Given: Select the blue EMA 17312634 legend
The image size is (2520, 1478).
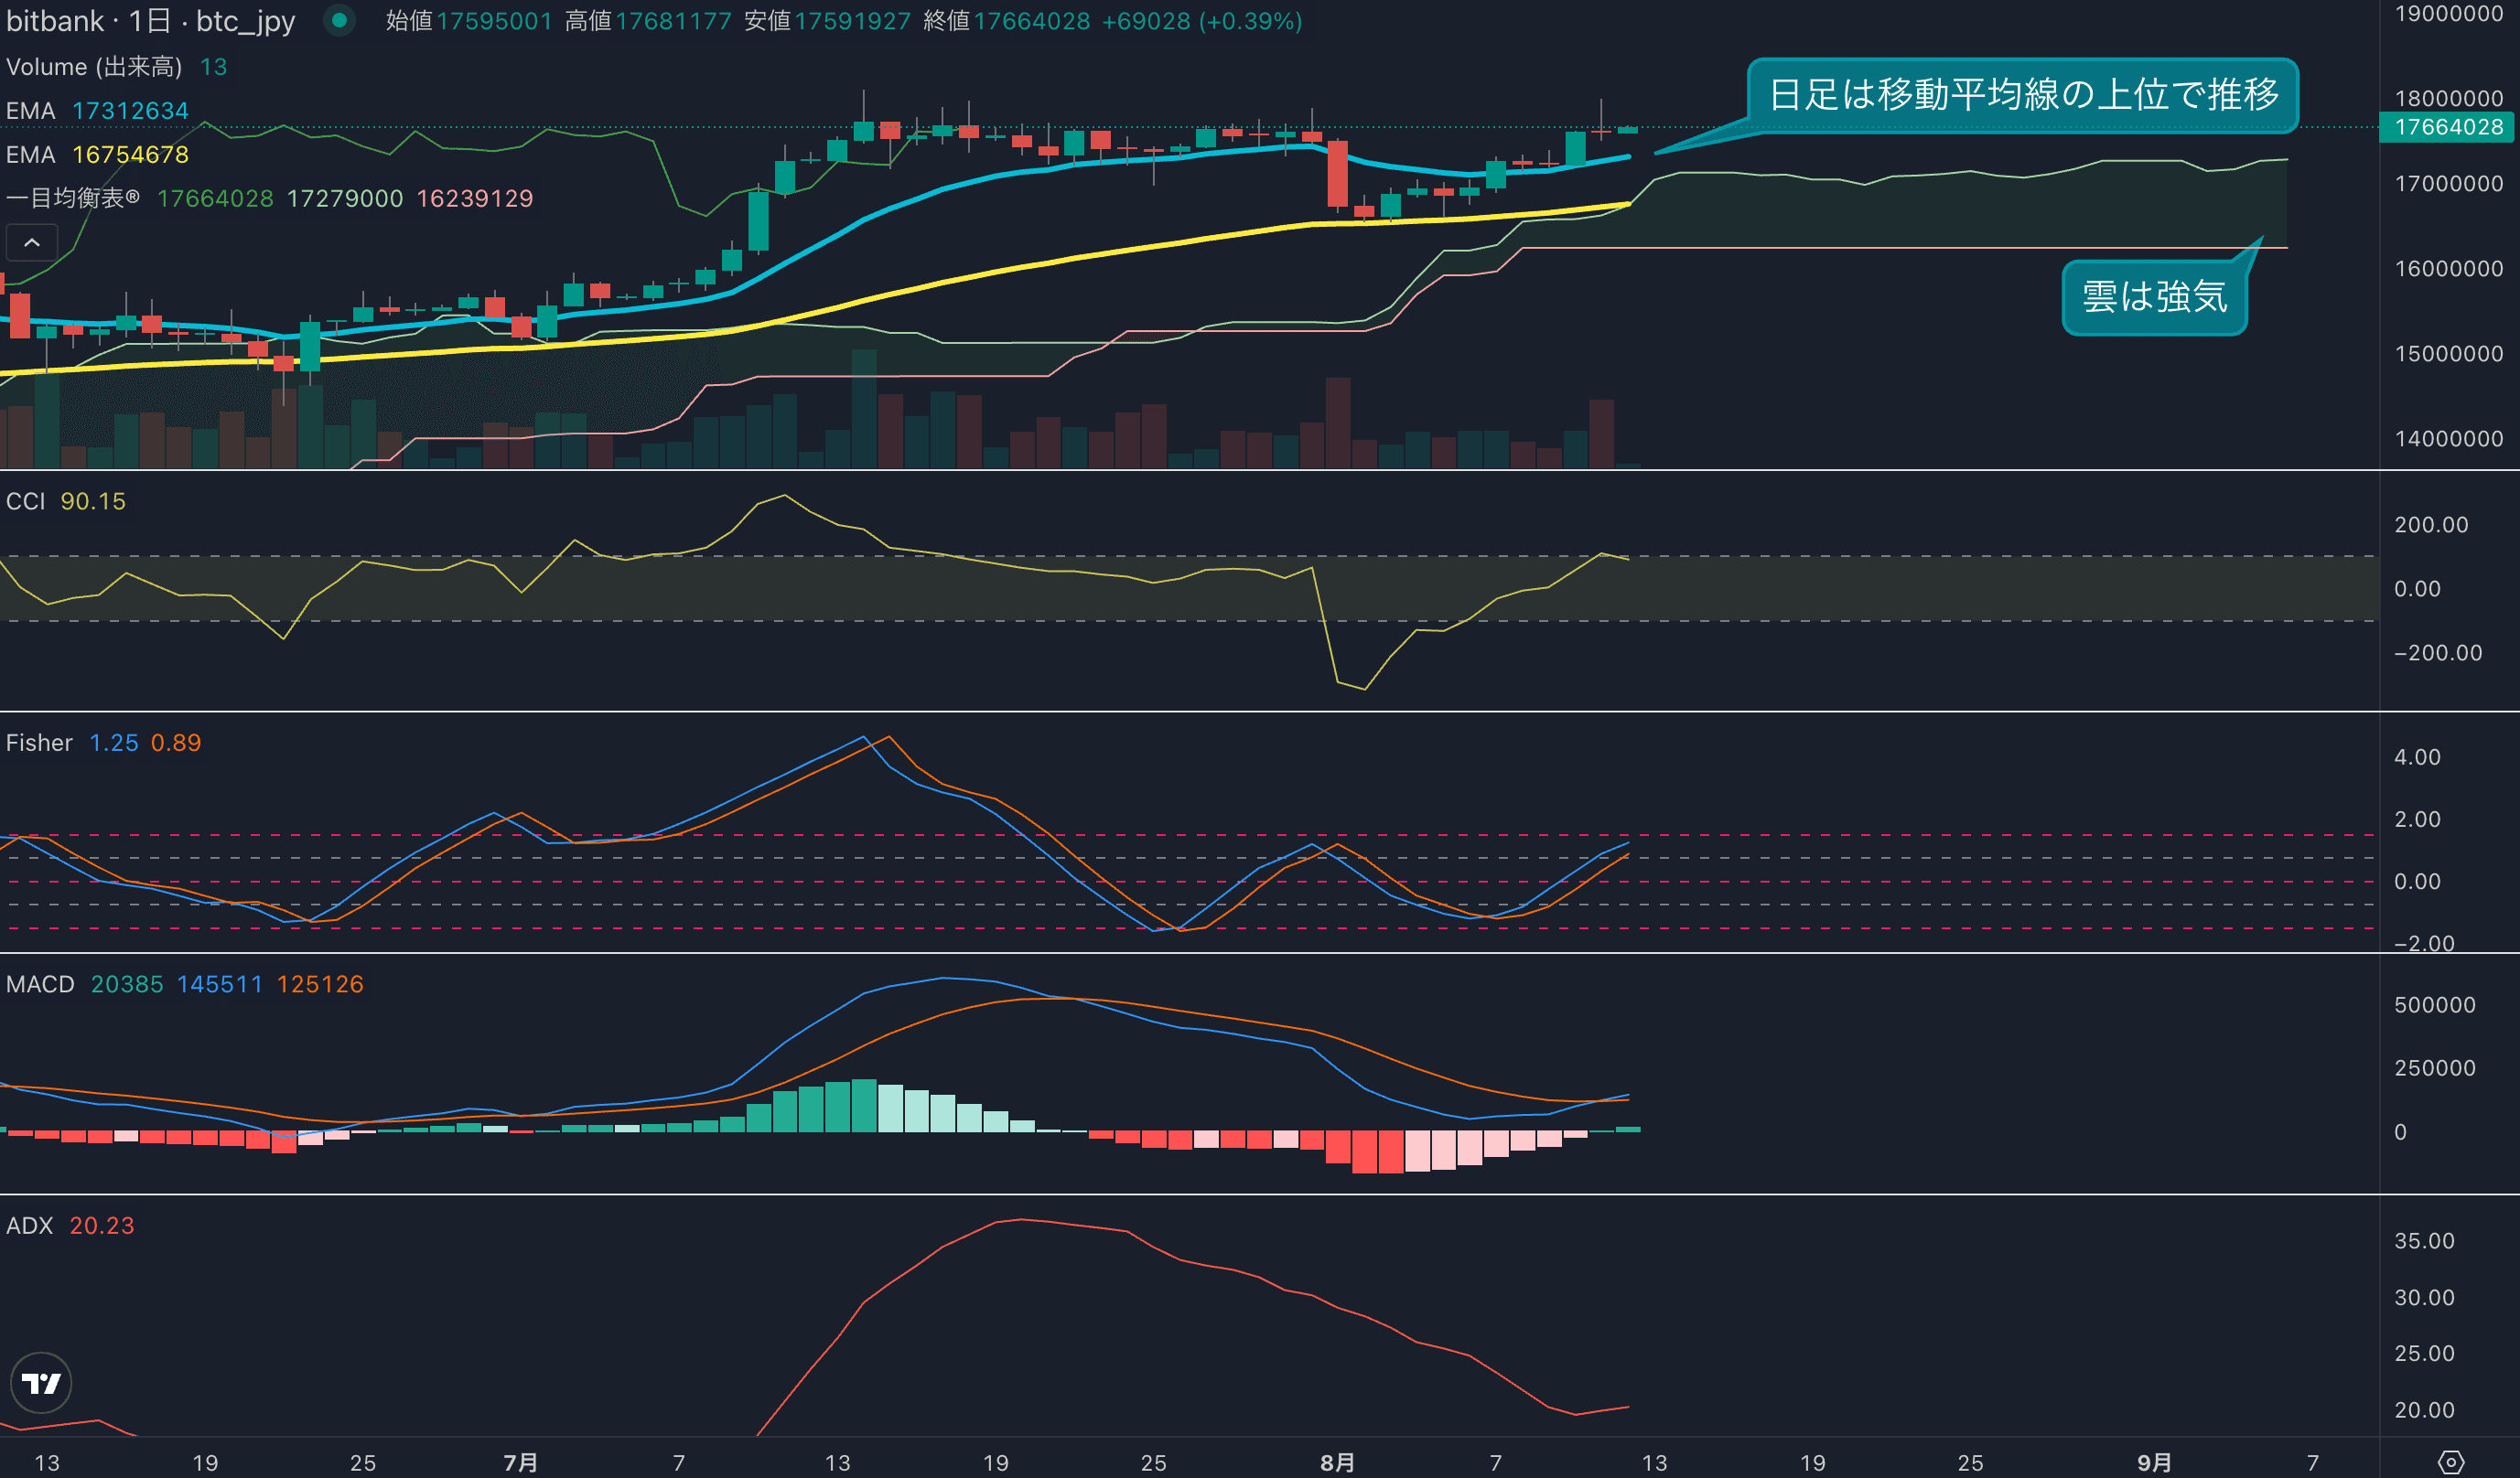Looking at the screenshot, I should [x=97, y=111].
